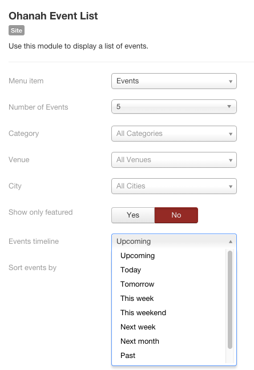Open the Menu item dropdown showing Events

pos(174,81)
